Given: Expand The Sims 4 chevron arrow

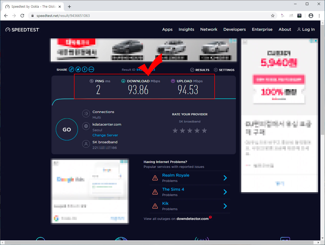Looking at the screenshot, I should click(x=225, y=192).
